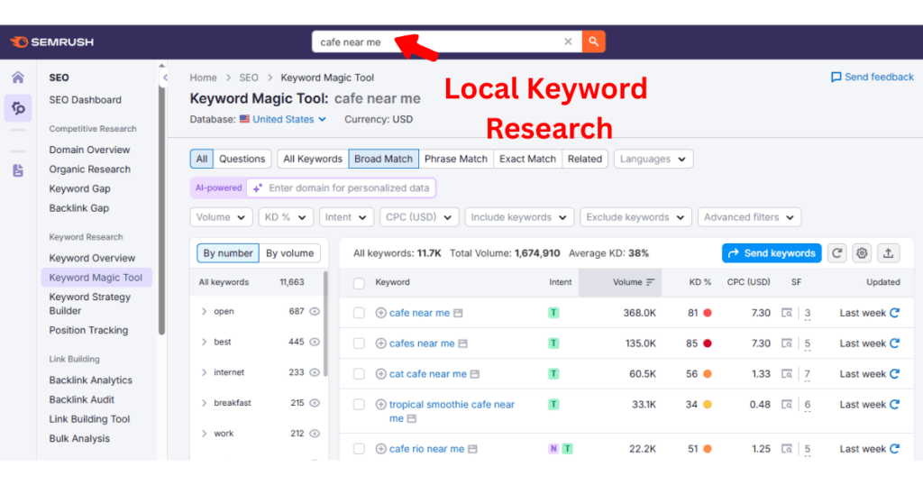This screenshot has width=923, height=485.
Task: Check the 'cat cafe near me' row checkbox
Action: (359, 374)
